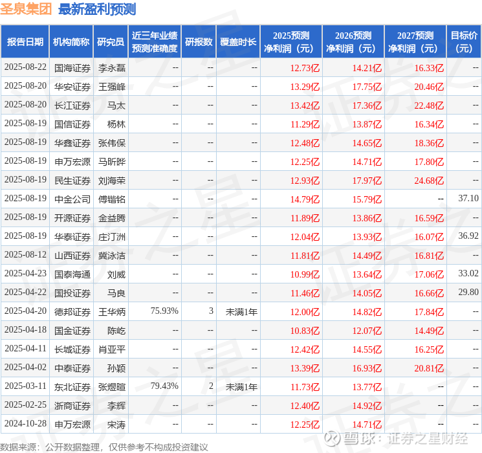This screenshot has height=453, width=482.
Task: Click analyst name 肖亚平
Action: click(x=112, y=349)
